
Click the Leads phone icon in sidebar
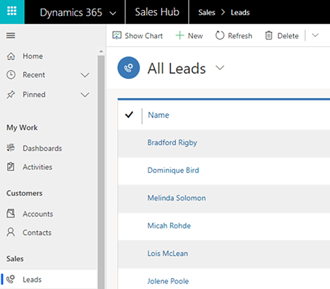(x=10, y=279)
